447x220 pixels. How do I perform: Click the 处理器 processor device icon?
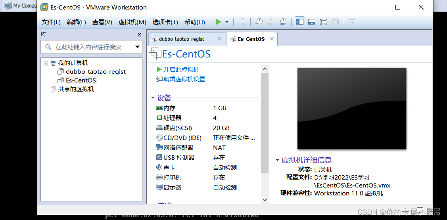coord(159,118)
